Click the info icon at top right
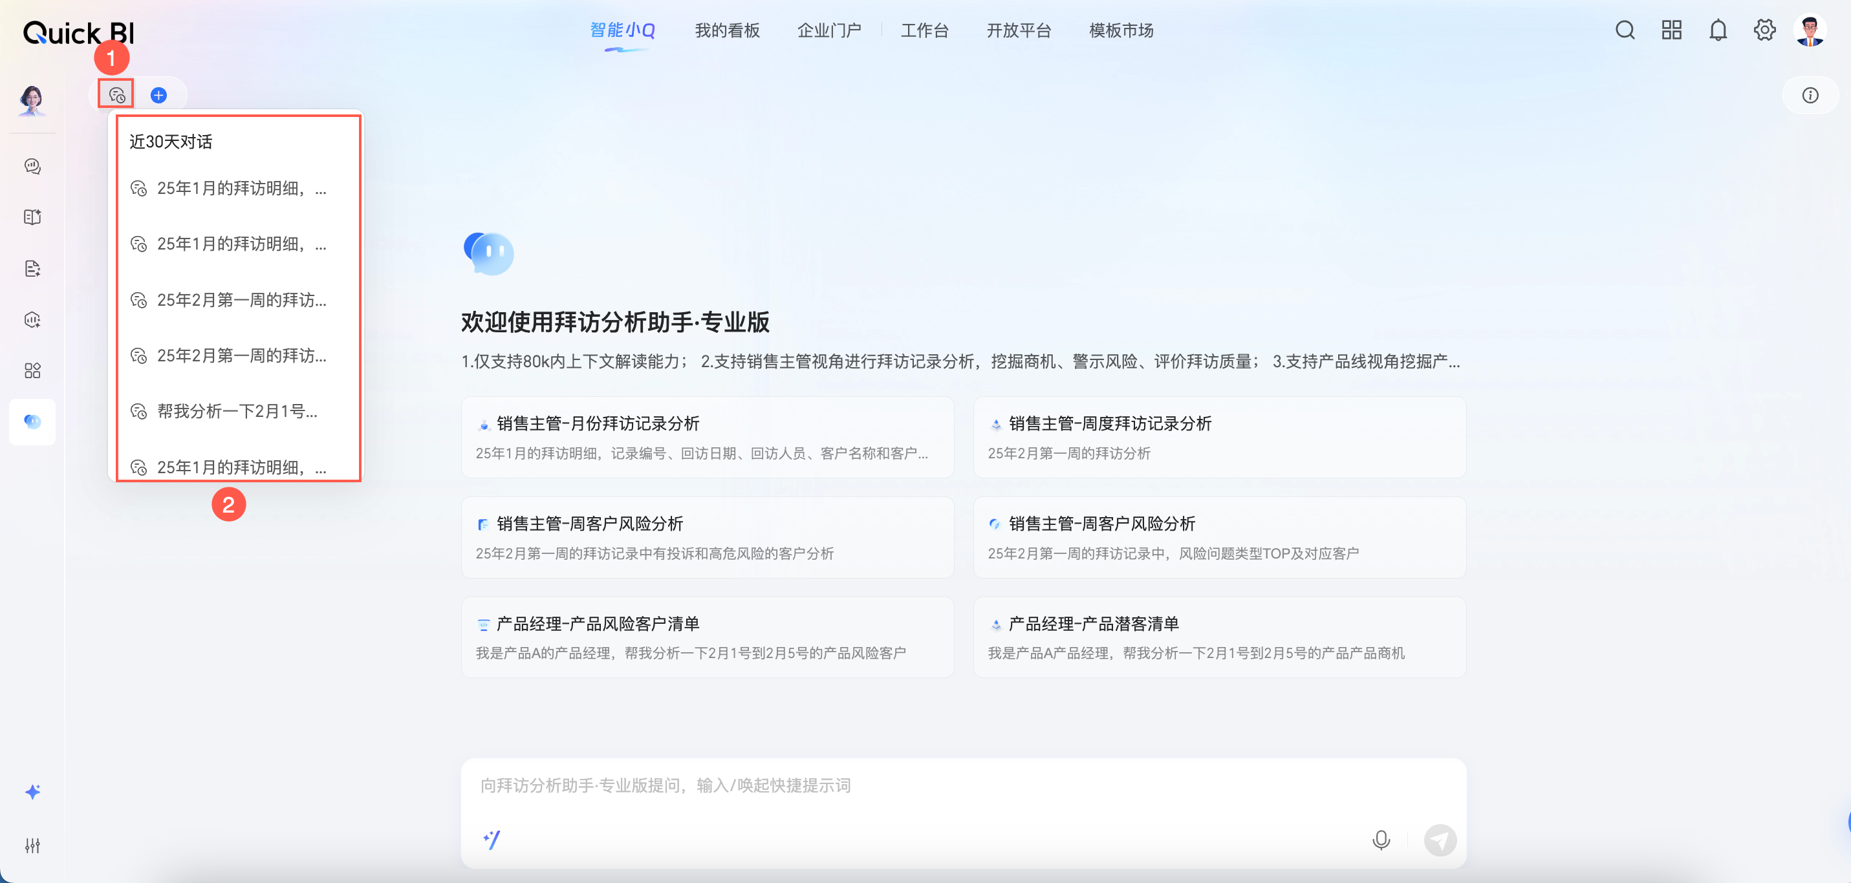Screen dimensions: 1851x883 coord(1810,95)
